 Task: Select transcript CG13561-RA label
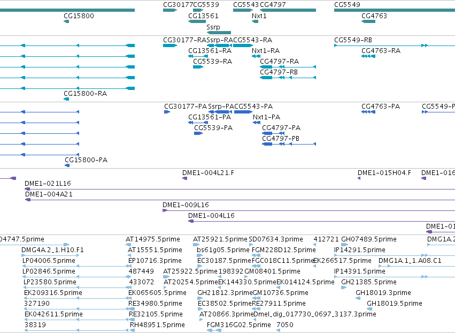click(x=210, y=50)
